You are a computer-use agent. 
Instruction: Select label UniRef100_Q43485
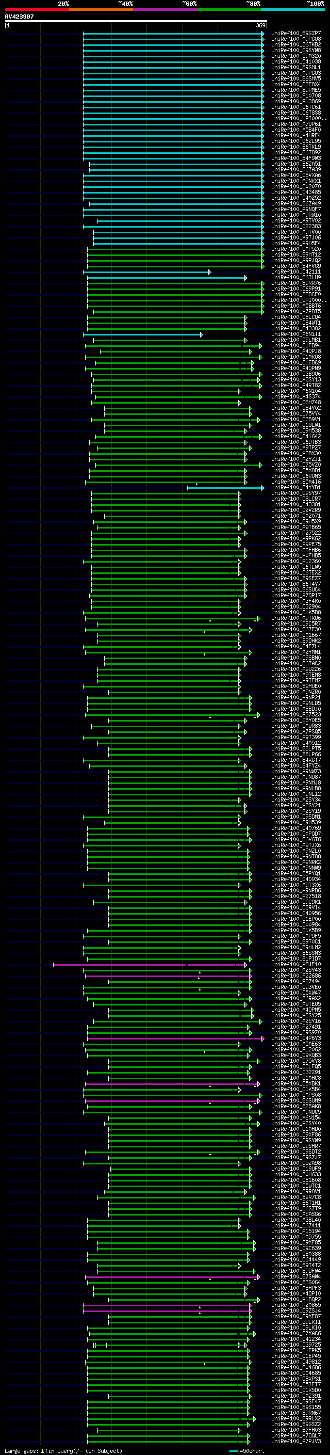296,193
